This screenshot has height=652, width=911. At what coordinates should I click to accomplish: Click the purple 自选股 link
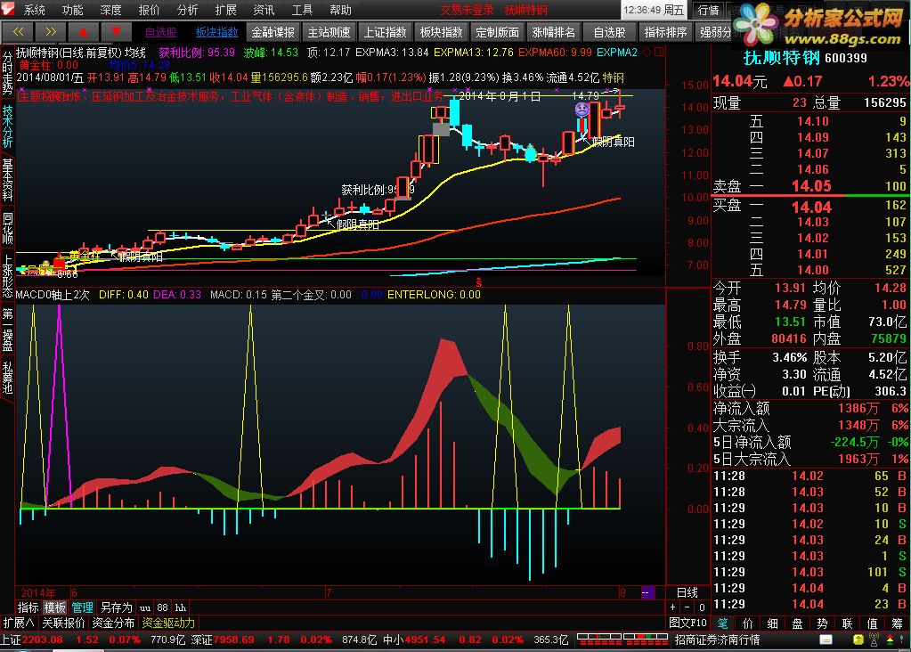coord(161,32)
